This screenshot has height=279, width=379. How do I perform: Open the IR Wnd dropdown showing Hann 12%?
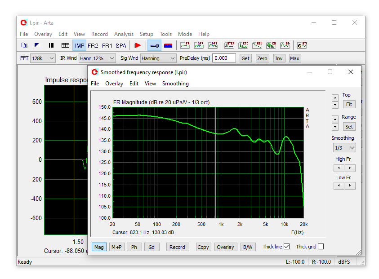coord(97,58)
